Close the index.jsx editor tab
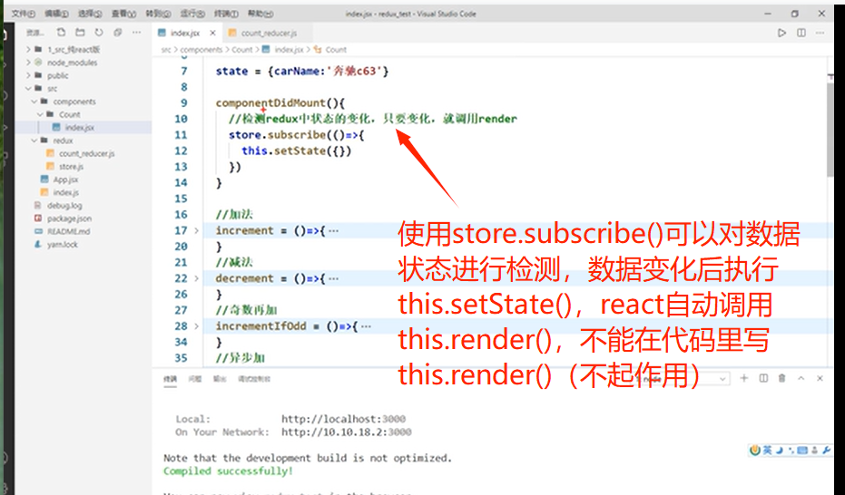Viewport: 845px width, 495px height. click(x=212, y=33)
